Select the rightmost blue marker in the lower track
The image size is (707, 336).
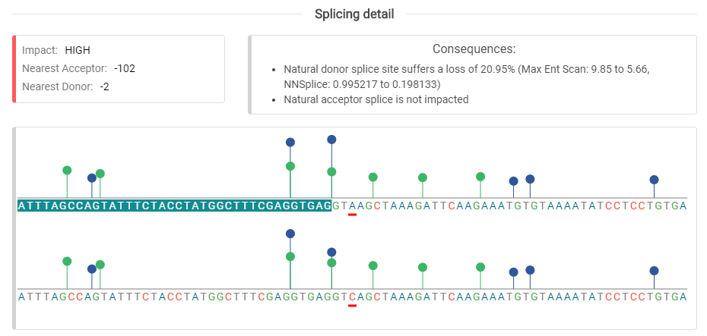coord(654,270)
